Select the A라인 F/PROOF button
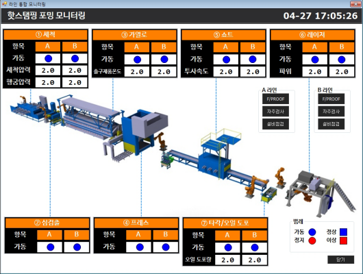363x274 pixels. [275, 99]
